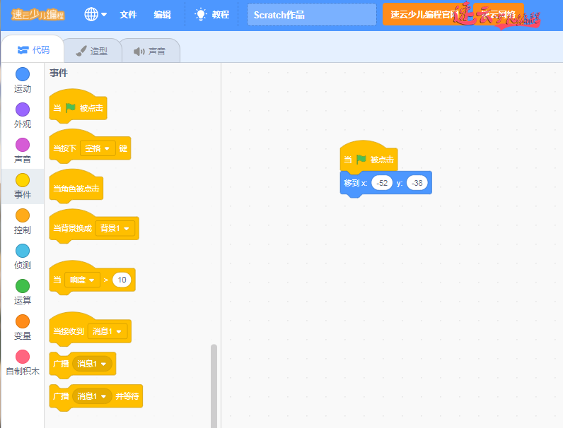This screenshot has height=428, width=563.
Task: Switch to the 造型 costumes tab
Action: (x=92, y=52)
